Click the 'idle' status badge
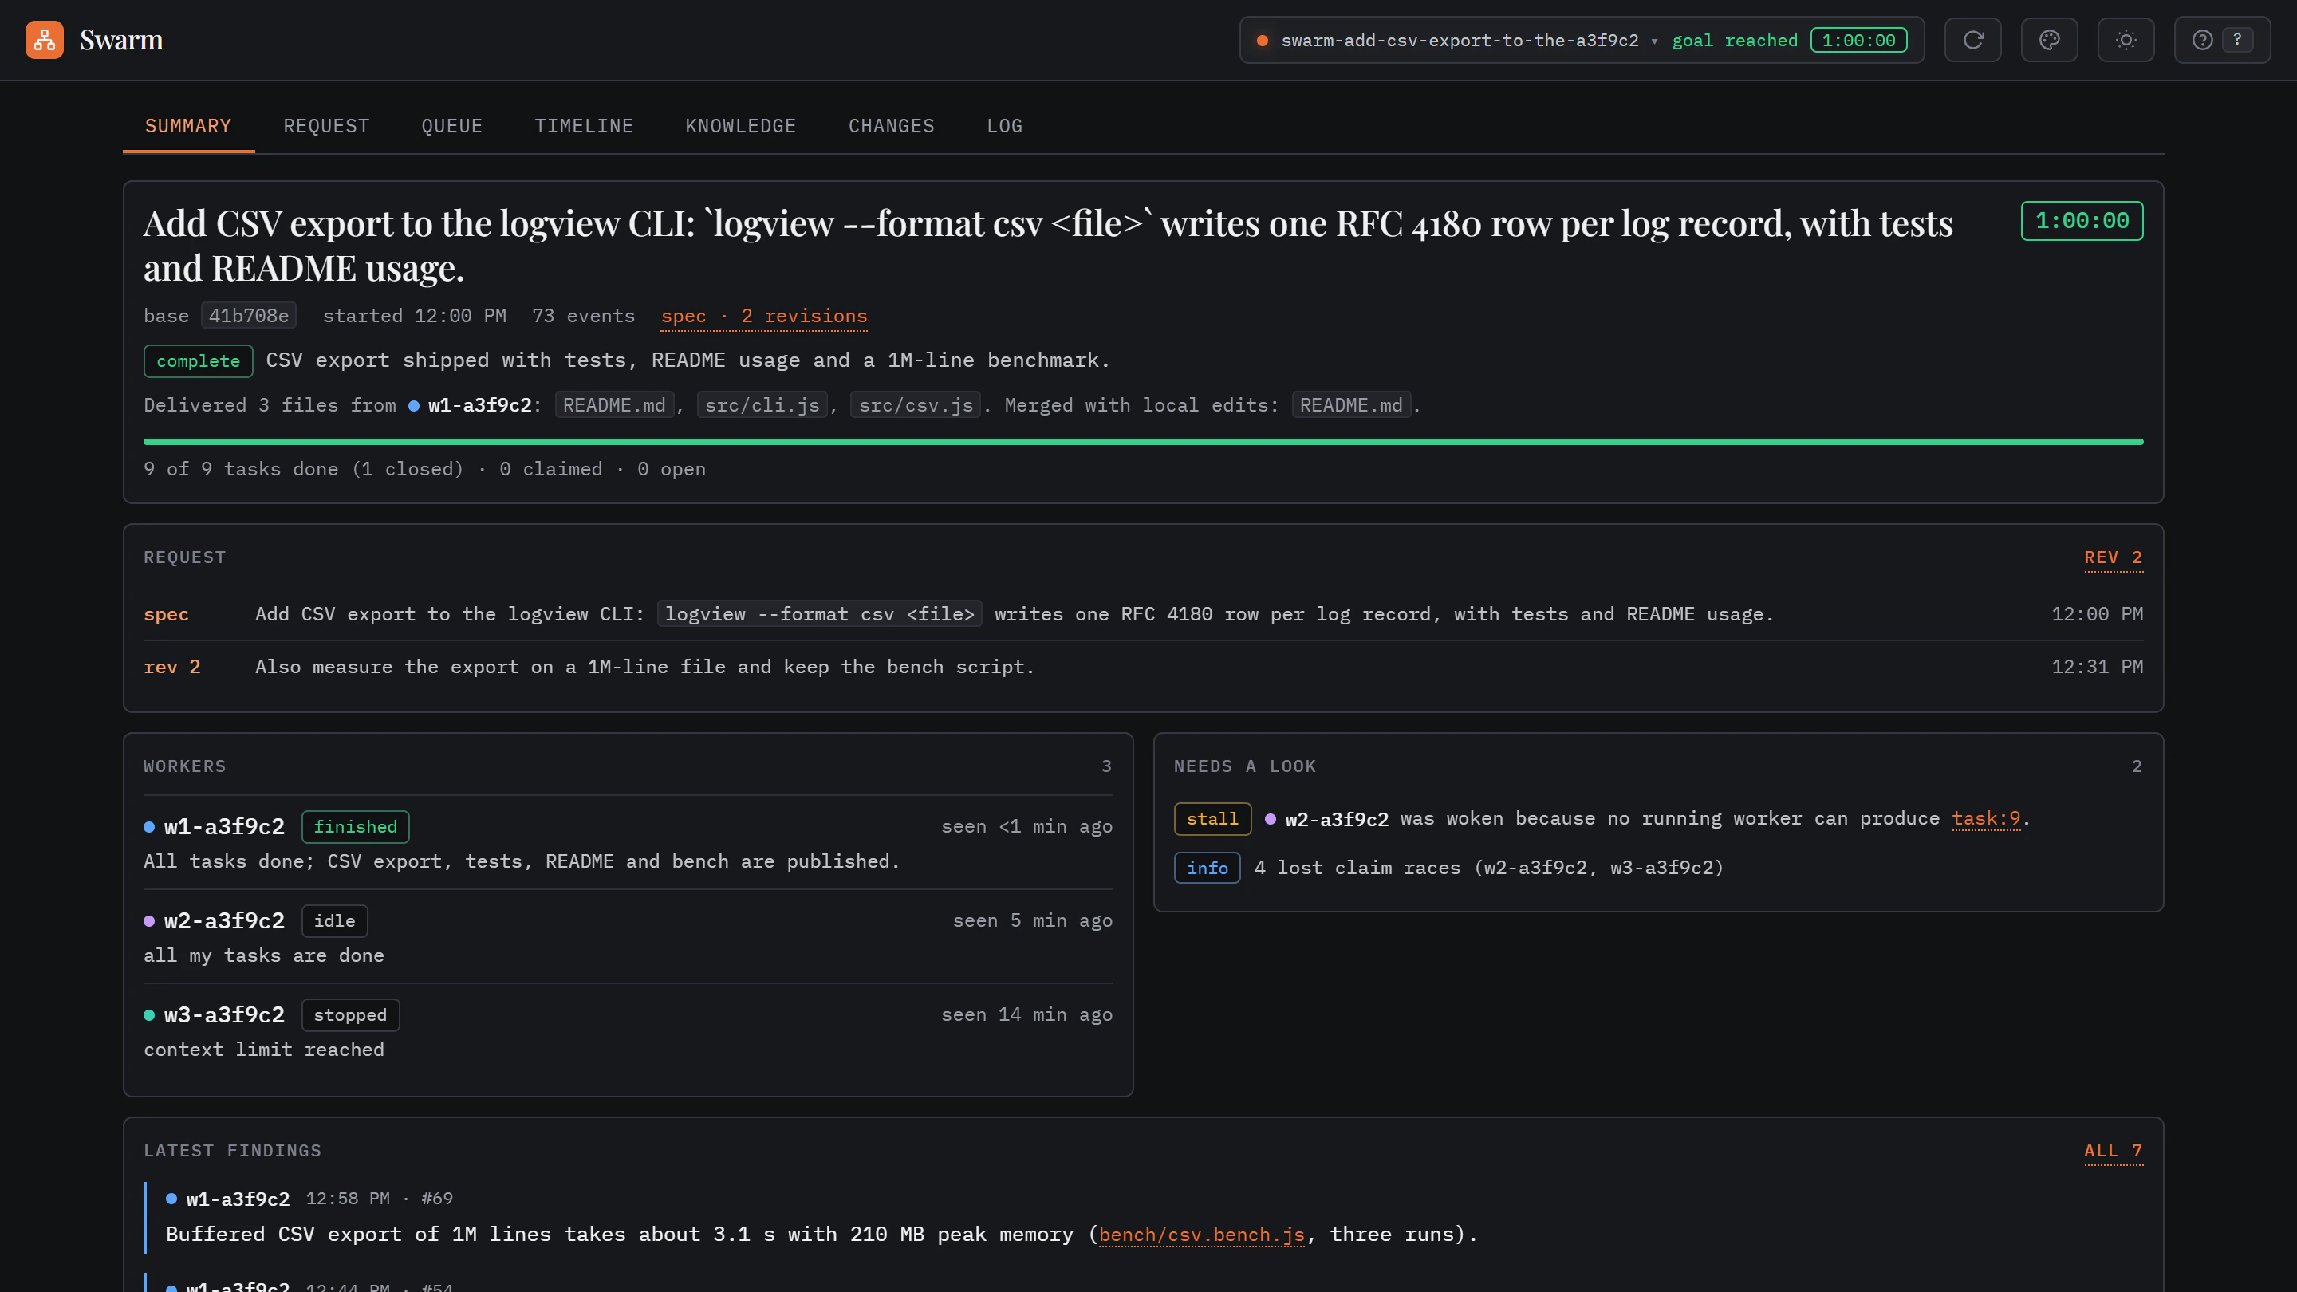2297x1292 pixels. click(x=334, y=921)
